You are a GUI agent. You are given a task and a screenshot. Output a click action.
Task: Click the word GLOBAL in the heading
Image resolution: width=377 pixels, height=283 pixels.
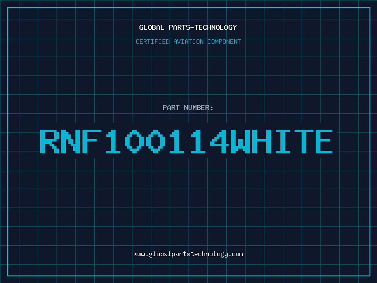coord(151,27)
